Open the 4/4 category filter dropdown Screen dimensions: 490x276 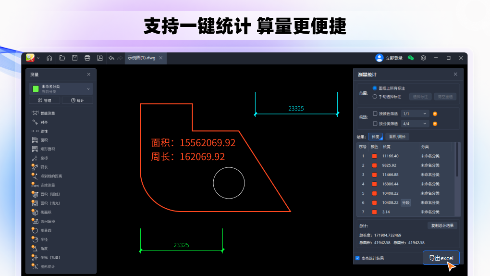415,124
